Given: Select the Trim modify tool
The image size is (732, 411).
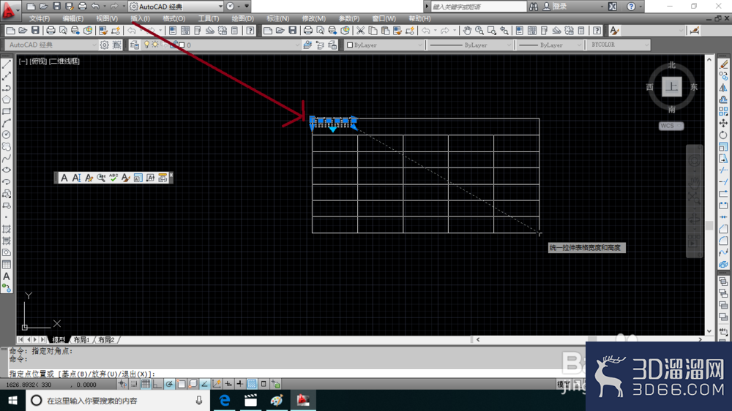Looking at the screenshot, I should [x=723, y=170].
